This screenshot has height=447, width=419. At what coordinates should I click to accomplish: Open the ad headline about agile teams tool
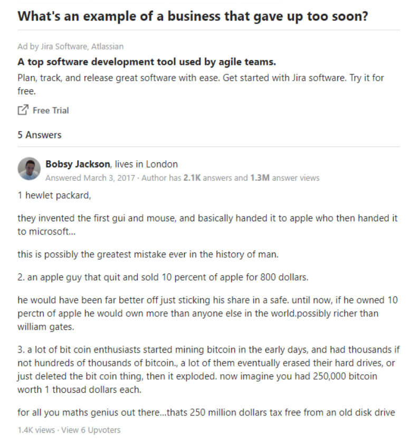point(147,62)
